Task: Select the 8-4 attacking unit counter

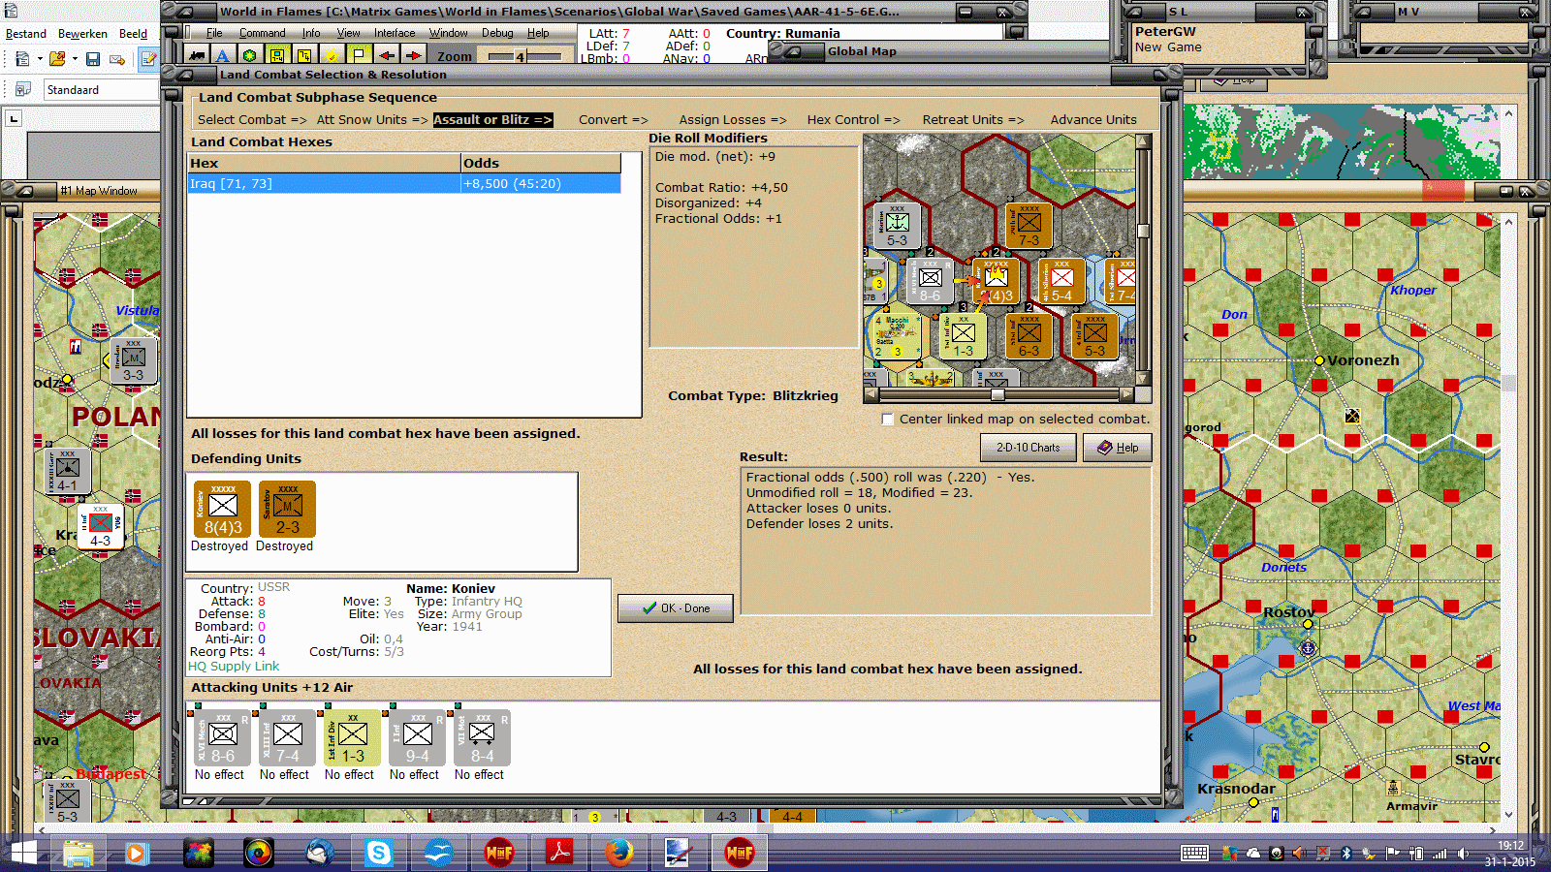Action: (x=482, y=738)
